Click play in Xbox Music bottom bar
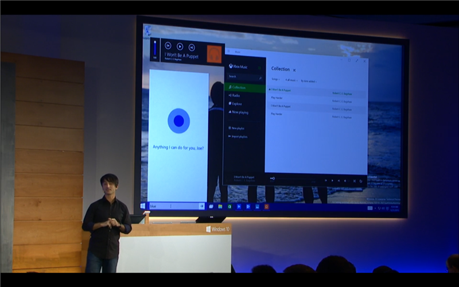This screenshot has width=459, height=287. [332, 180]
